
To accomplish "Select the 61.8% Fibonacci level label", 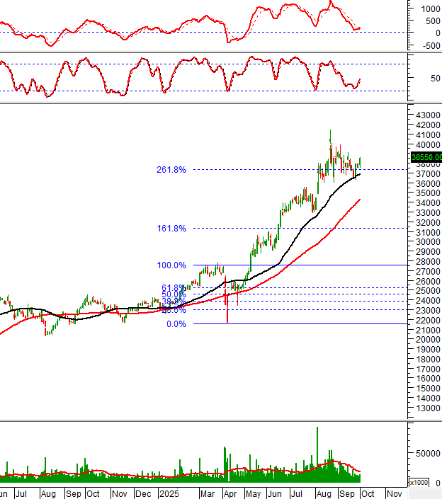I will click(173, 288).
